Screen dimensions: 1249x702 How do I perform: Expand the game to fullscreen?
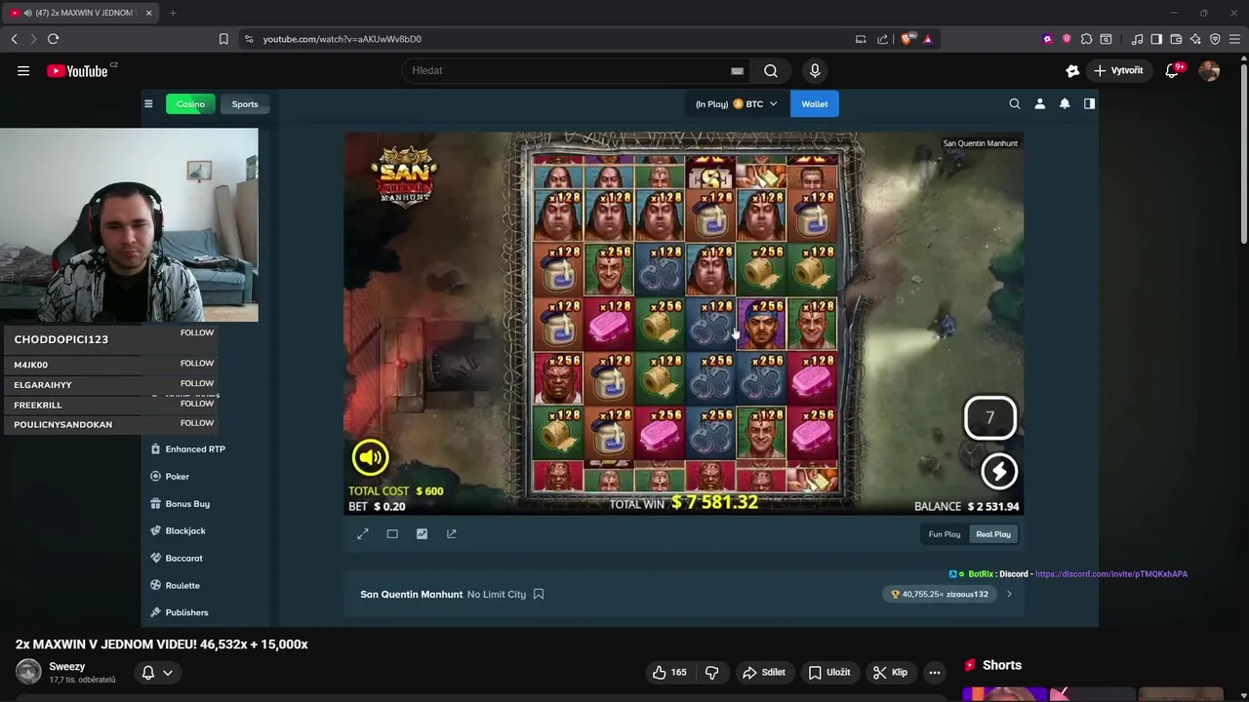pos(363,534)
